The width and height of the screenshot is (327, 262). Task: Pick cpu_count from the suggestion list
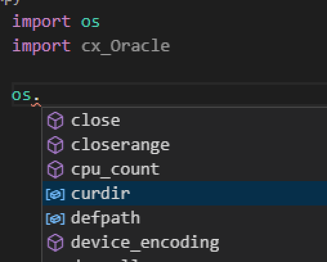[x=185, y=170]
